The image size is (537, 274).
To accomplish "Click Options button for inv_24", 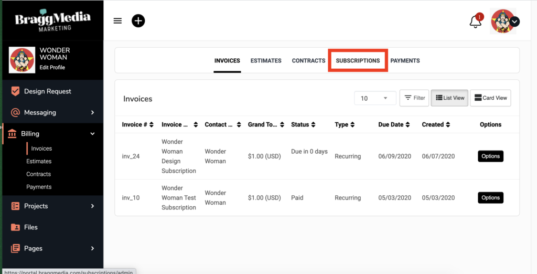I will coord(490,156).
